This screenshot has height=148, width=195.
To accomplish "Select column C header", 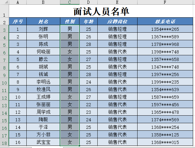I will coord(70,3).
